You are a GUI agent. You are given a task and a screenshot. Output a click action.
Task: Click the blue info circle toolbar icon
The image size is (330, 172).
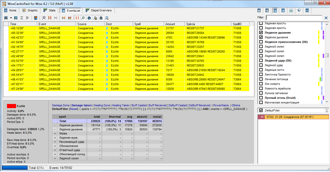(89, 18)
